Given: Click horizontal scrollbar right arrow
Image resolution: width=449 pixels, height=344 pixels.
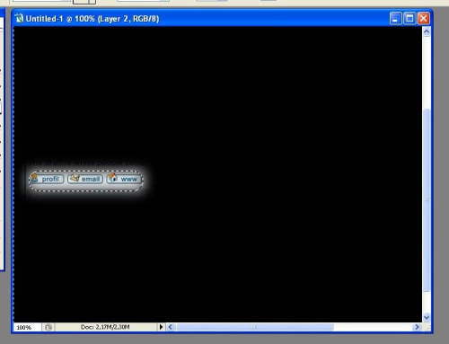Looking at the screenshot, I should click(417, 327).
